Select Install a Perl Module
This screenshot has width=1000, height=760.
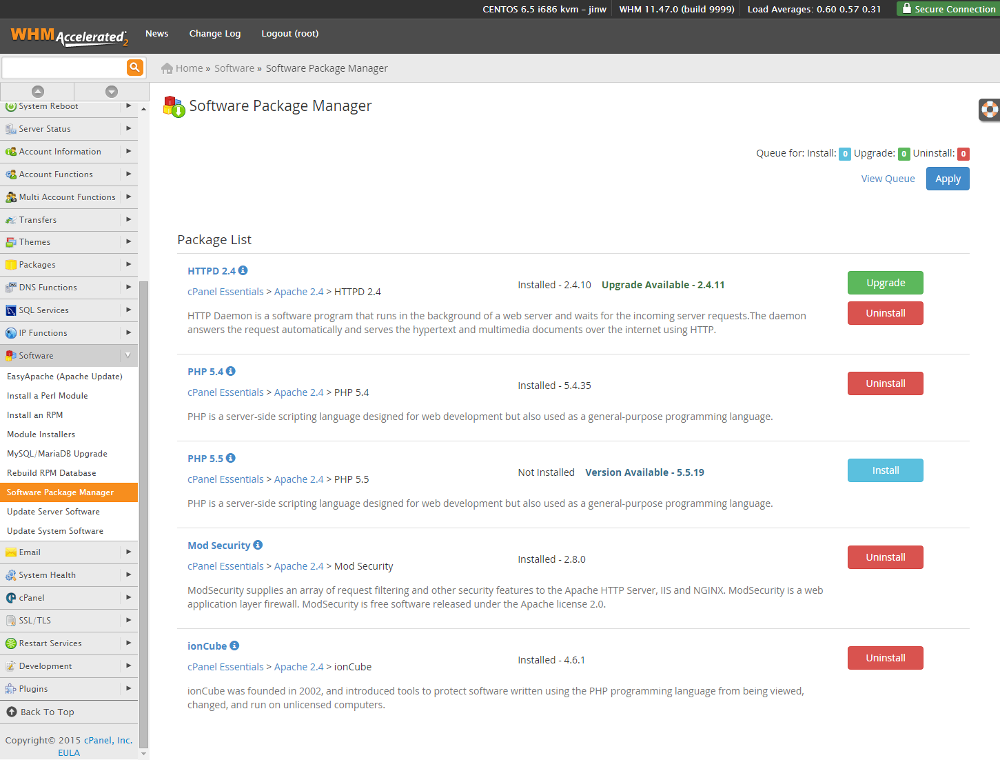tap(48, 396)
